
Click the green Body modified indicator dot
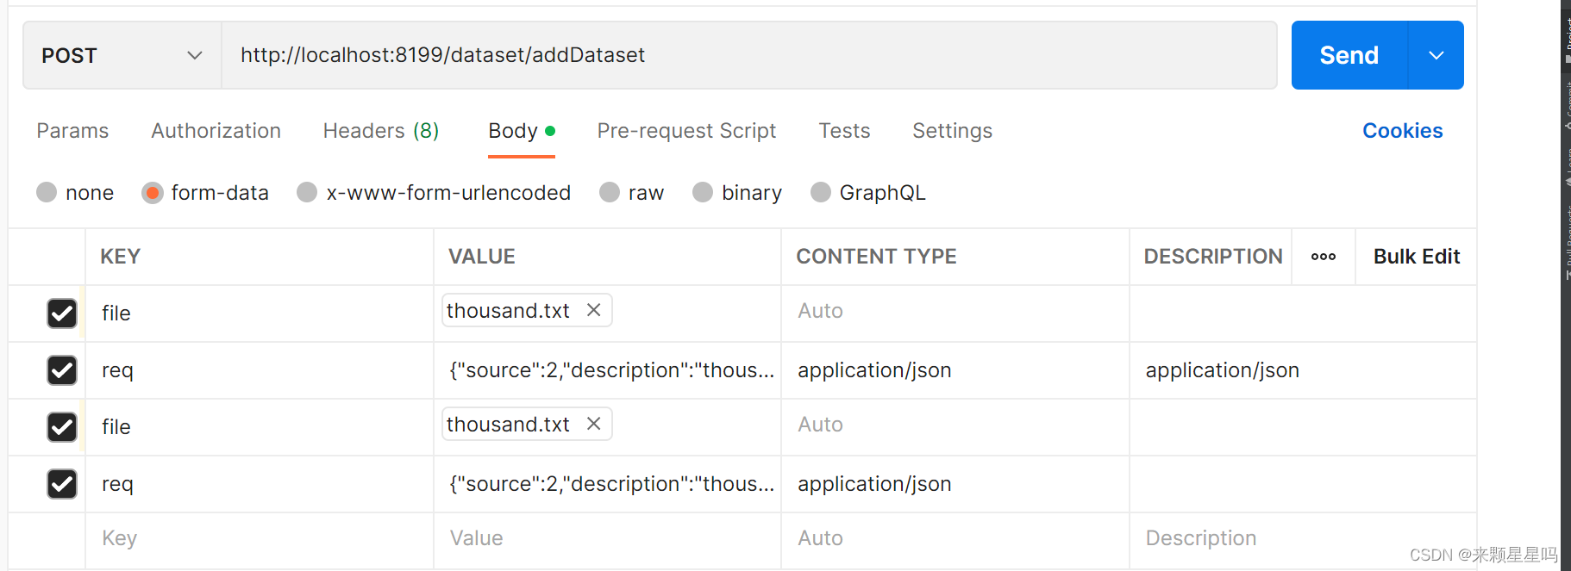click(550, 131)
